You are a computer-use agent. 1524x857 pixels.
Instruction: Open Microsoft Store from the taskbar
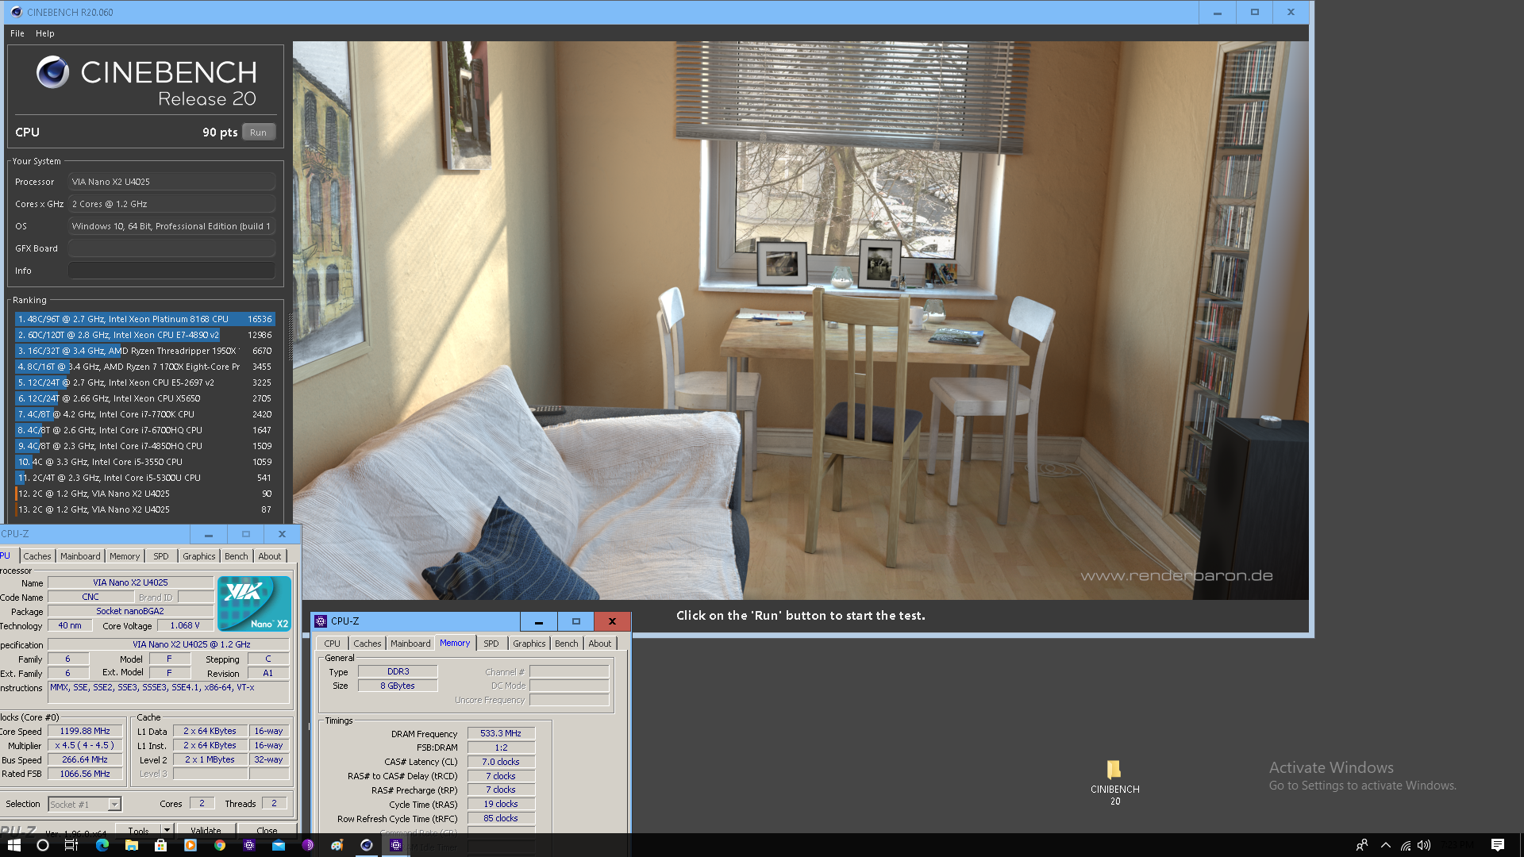pyautogui.click(x=160, y=845)
